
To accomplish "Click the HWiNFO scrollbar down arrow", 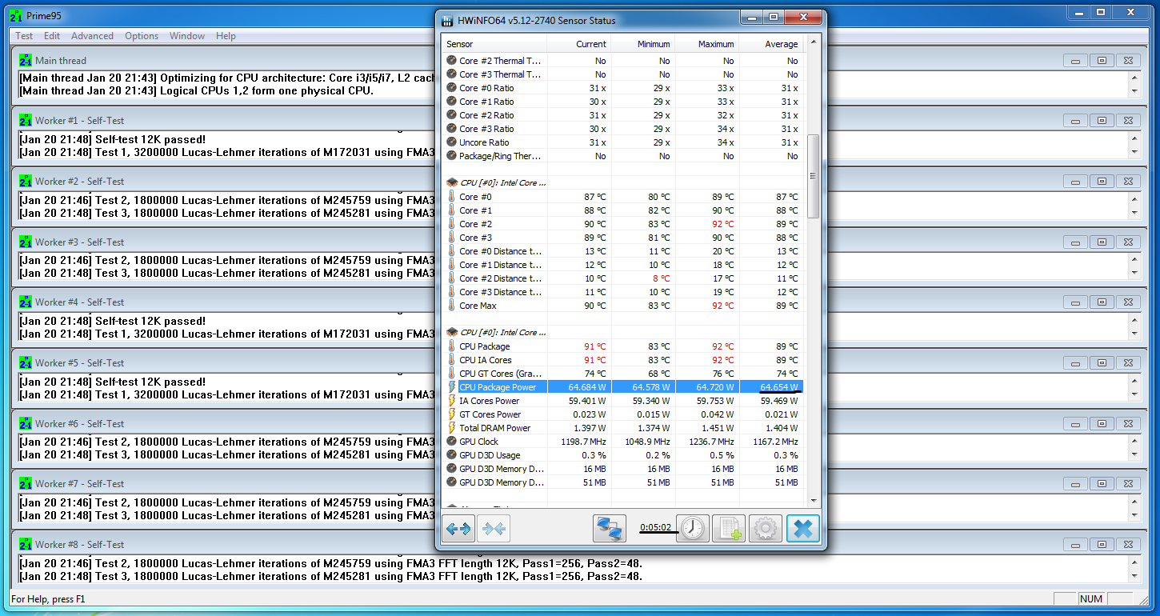I will click(x=814, y=500).
